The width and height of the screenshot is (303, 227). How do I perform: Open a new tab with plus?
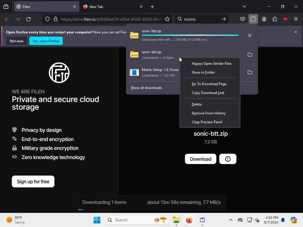152,7
